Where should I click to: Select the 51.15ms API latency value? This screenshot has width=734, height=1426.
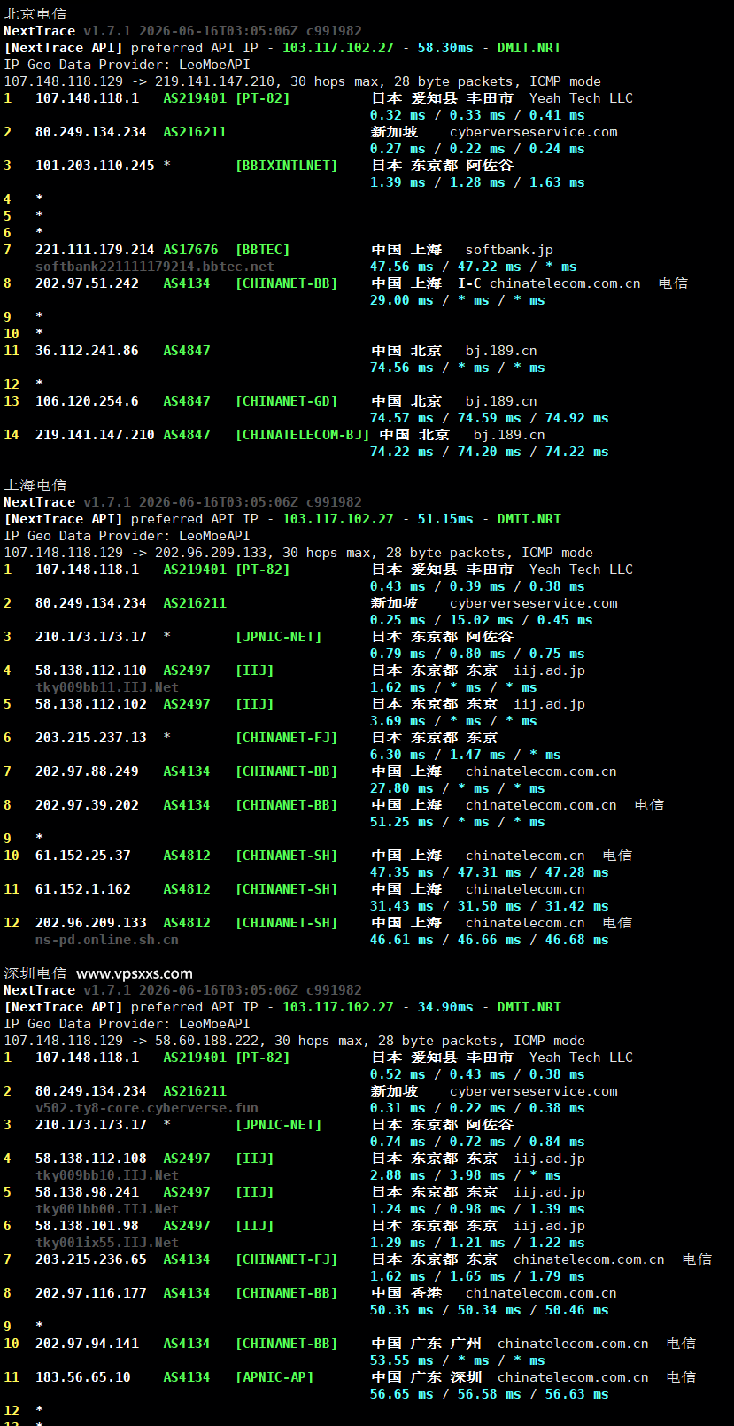click(445, 519)
